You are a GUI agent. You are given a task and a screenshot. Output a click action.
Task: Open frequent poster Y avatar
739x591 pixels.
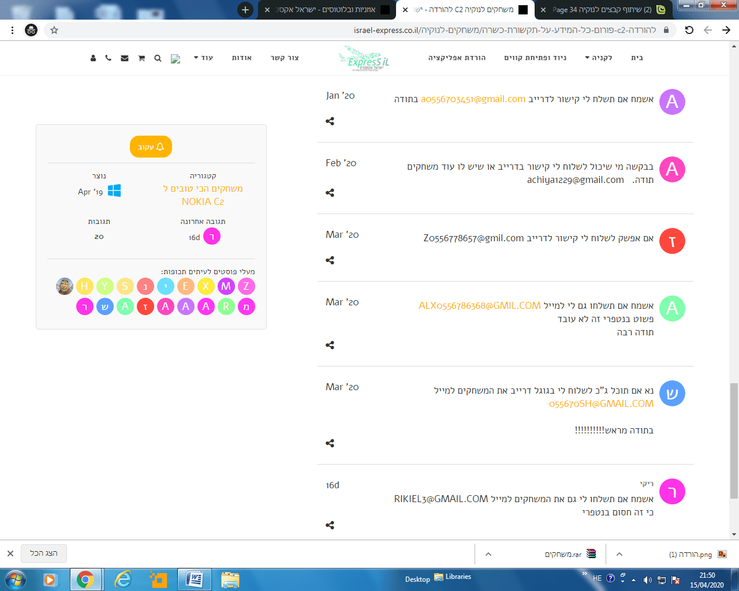coord(105,286)
